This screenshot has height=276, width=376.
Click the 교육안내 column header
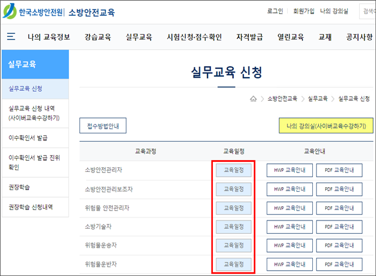(x=315, y=151)
